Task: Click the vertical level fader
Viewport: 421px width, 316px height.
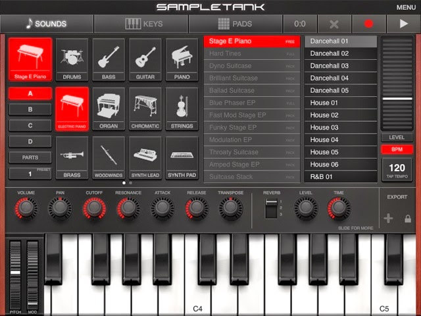Action: coord(397,84)
